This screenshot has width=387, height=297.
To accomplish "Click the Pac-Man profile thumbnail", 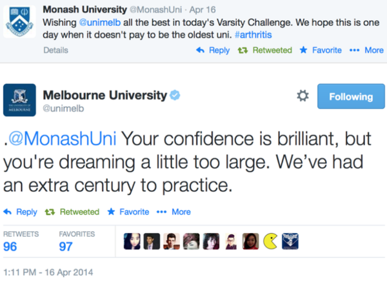I will tap(271, 241).
